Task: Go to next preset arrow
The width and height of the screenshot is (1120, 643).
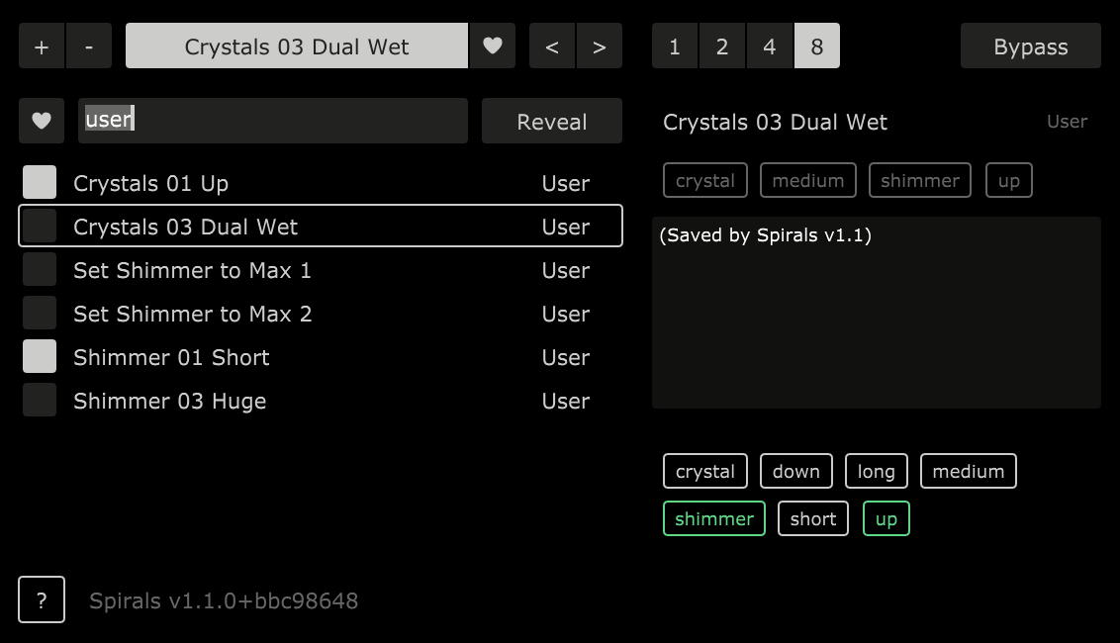Action: tap(599, 46)
